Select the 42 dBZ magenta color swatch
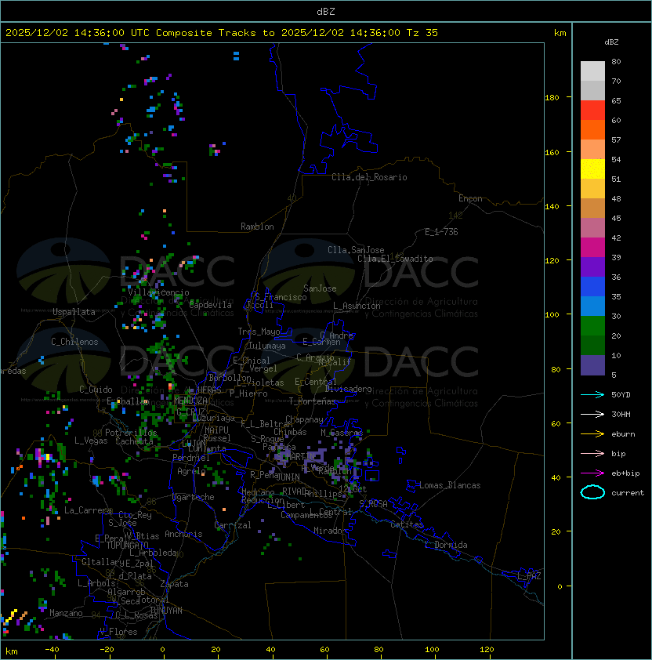This screenshot has height=660, width=652. pos(592,247)
